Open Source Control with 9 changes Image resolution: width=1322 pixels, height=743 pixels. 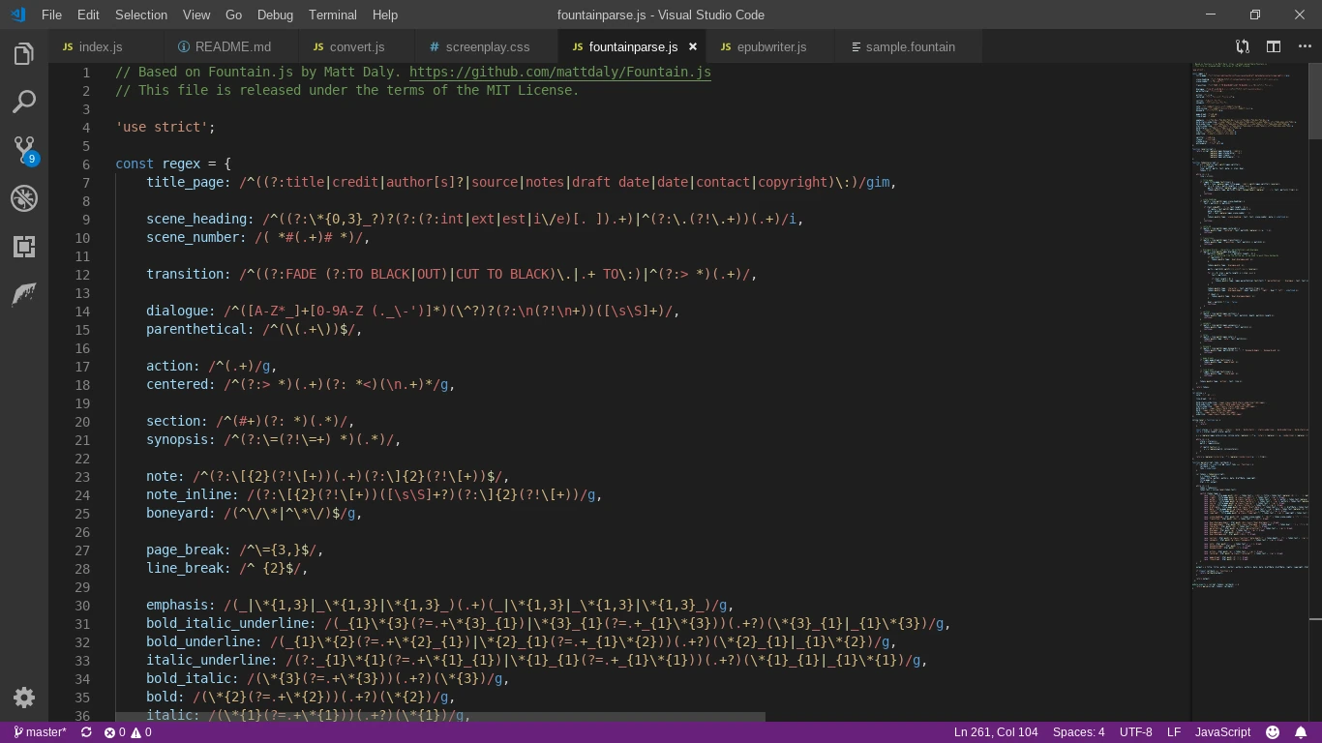pos(24,150)
